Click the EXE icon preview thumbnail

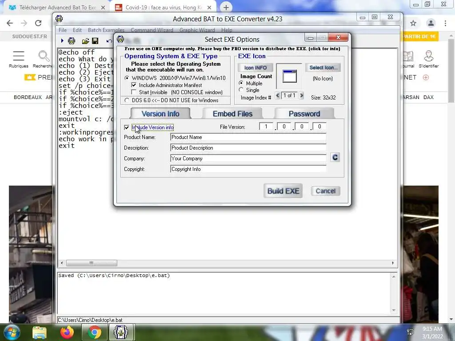(289, 76)
